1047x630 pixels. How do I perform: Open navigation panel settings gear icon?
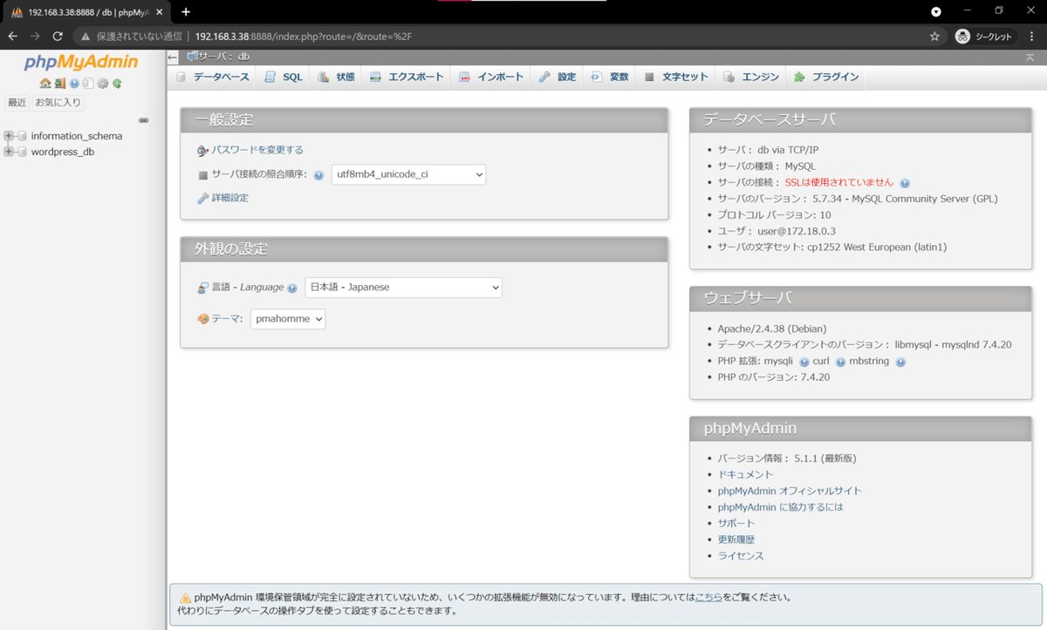tap(103, 84)
